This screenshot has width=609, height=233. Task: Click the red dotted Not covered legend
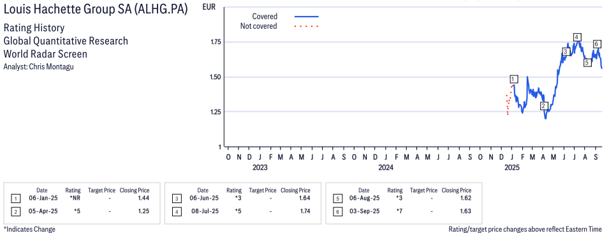pyautogui.click(x=307, y=26)
